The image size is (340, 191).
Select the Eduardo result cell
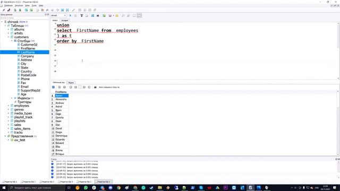[62, 140]
